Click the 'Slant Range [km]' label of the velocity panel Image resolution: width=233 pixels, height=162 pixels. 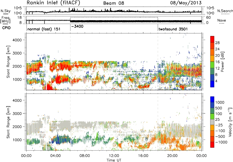[8, 122]
